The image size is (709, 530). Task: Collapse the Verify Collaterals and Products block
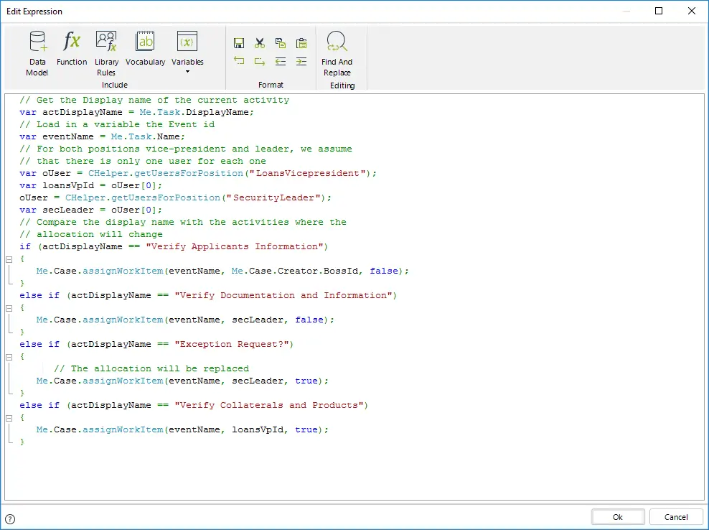[9, 418]
